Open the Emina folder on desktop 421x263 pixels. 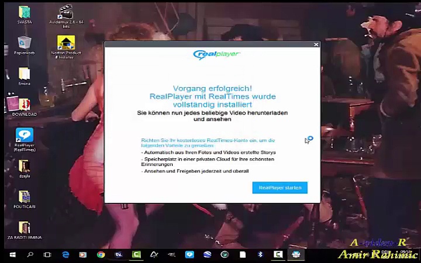point(25,74)
